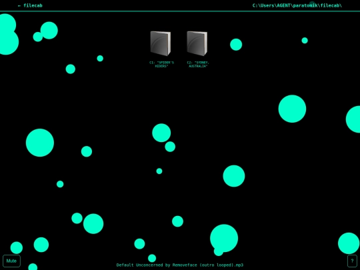Click the 'Default Unconcerned by Removeface' track name

[x=180, y=265]
